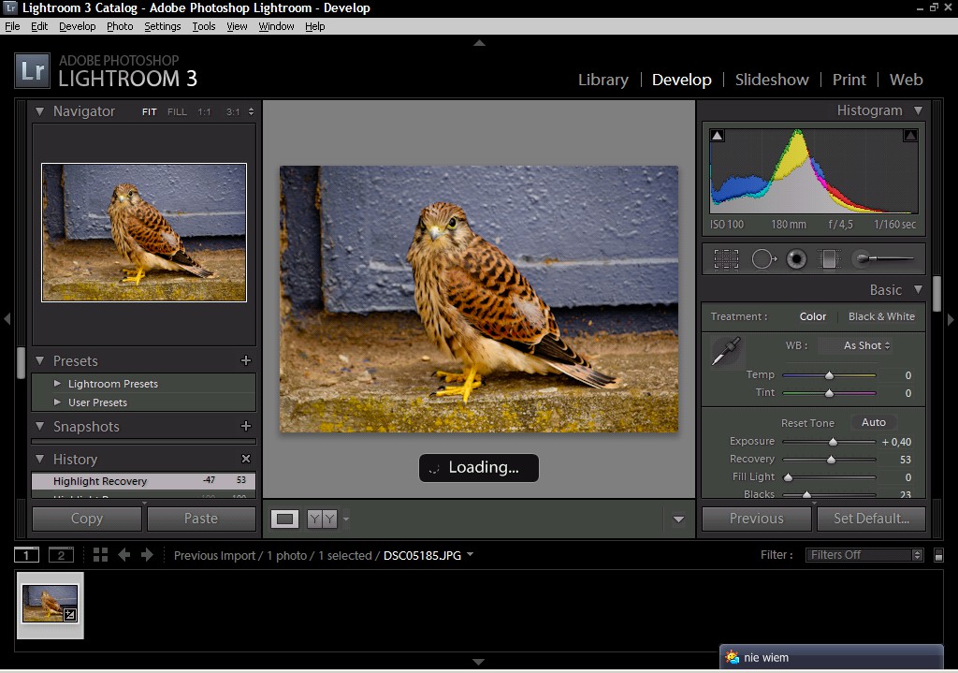Image resolution: width=958 pixels, height=673 pixels.
Task: Open the toolbar content dropdown arrow
Action: [x=678, y=519]
